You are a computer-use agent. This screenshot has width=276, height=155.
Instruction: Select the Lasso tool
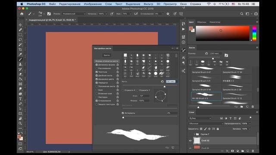pos(20,40)
